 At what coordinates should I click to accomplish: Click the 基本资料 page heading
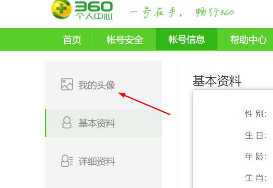pyautogui.click(x=217, y=81)
